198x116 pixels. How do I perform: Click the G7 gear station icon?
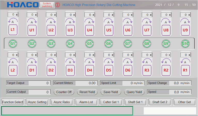[128, 44]
